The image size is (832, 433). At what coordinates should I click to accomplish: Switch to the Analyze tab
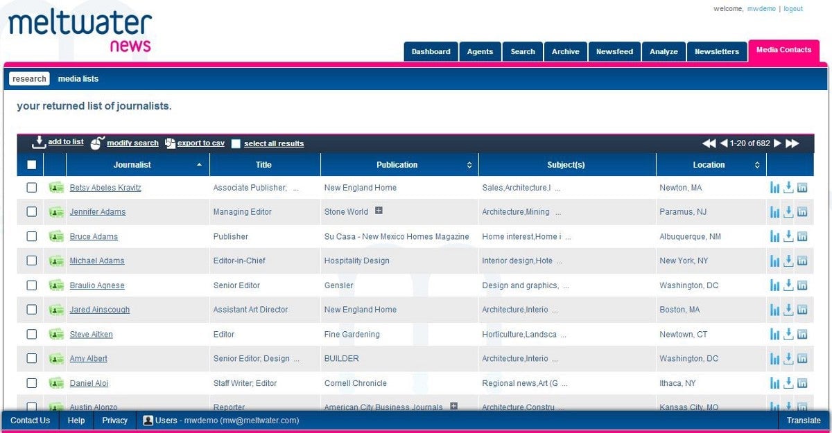(x=664, y=51)
